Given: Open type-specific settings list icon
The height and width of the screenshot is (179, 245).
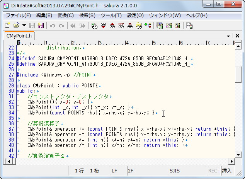Looking at the screenshot, I should pyautogui.click(x=160, y=26).
